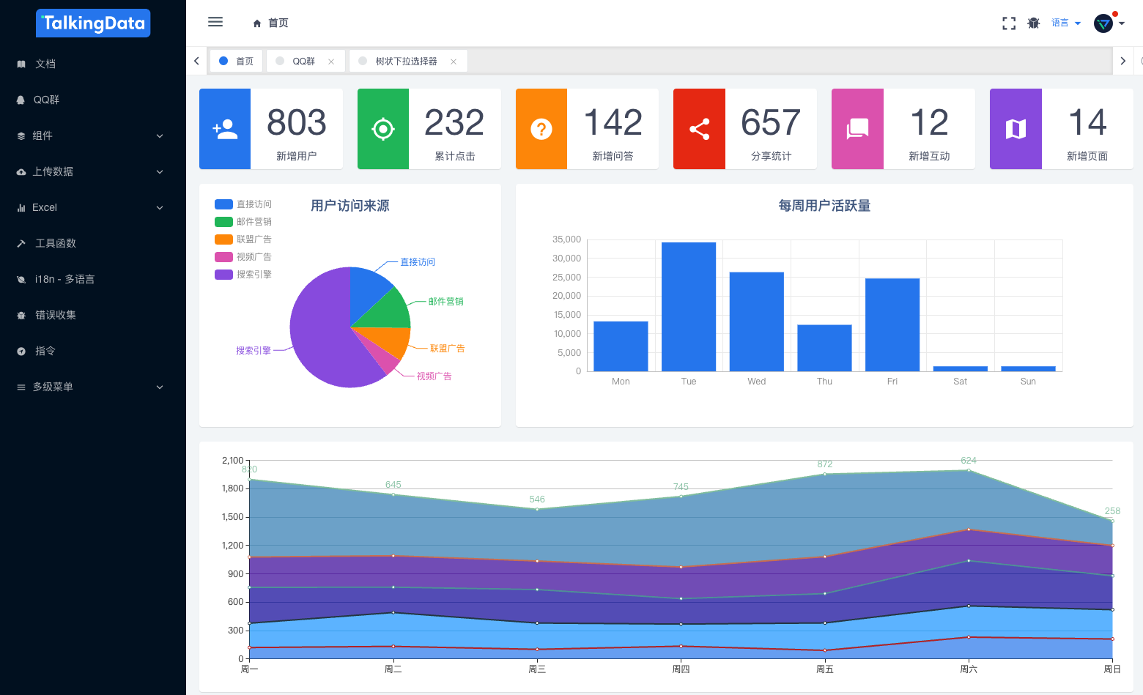Click the Wed bar in weekly chart
The width and height of the screenshot is (1143, 695).
(x=757, y=322)
